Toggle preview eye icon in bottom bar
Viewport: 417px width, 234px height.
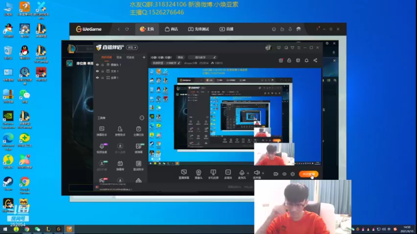tap(284, 174)
